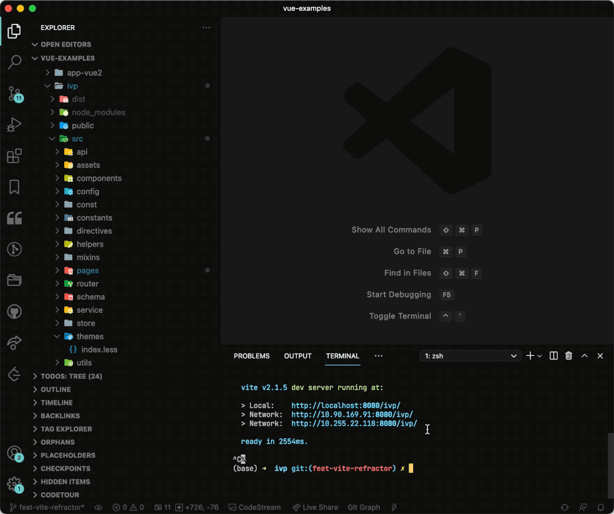Click the 11 changes count in status bar

pyautogui.click(x=163, y=507)
